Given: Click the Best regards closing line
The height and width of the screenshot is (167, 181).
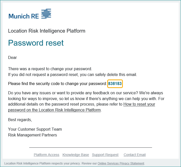Looking at the screenshot, I should pos(20,120).
